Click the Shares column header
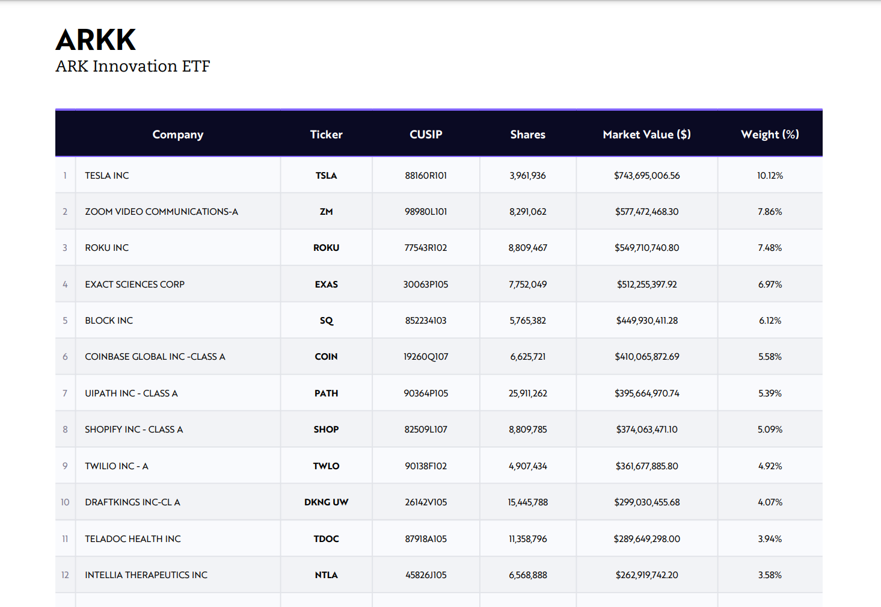881x607 pixels. (x=528, y=135)
